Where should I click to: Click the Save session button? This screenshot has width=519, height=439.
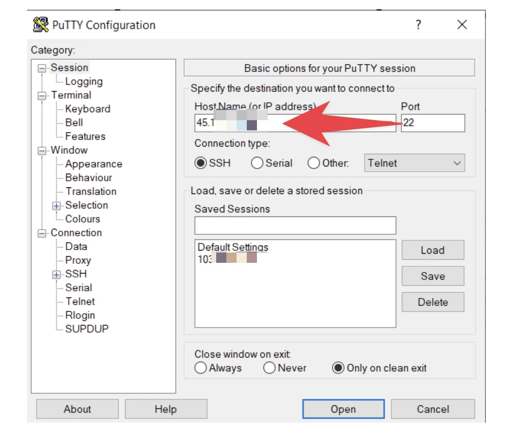433,276
